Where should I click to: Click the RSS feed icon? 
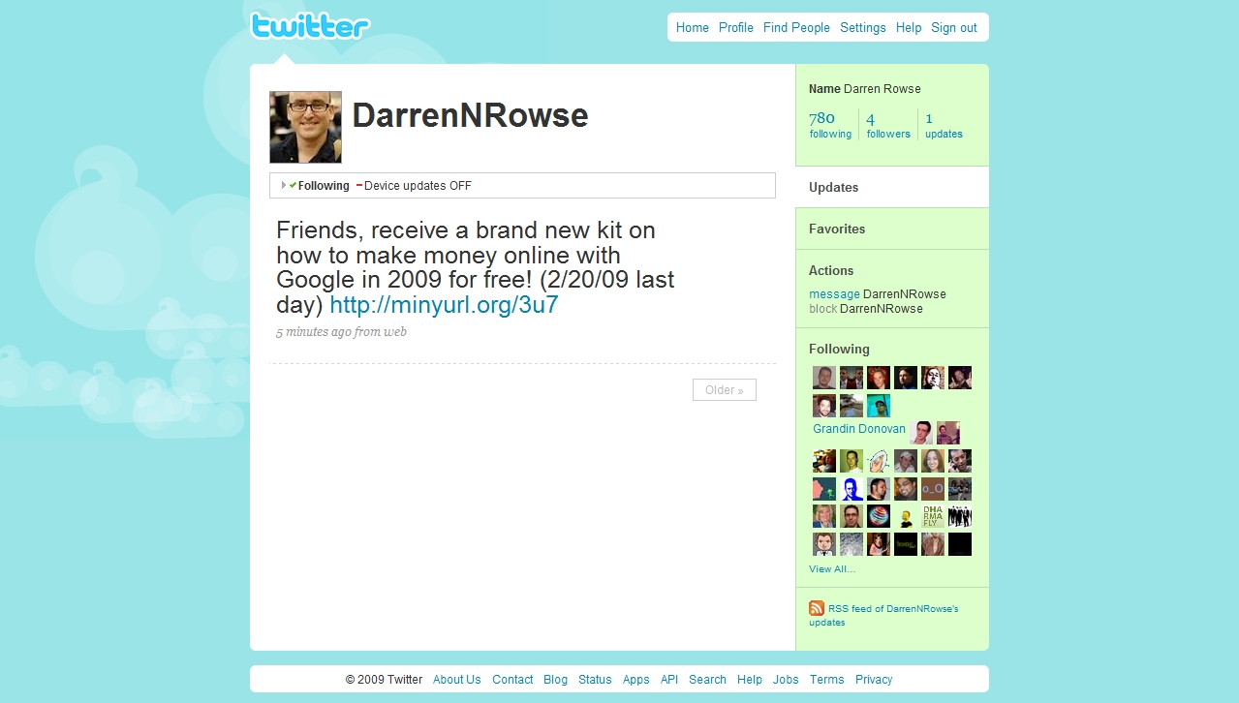point(816,607)
